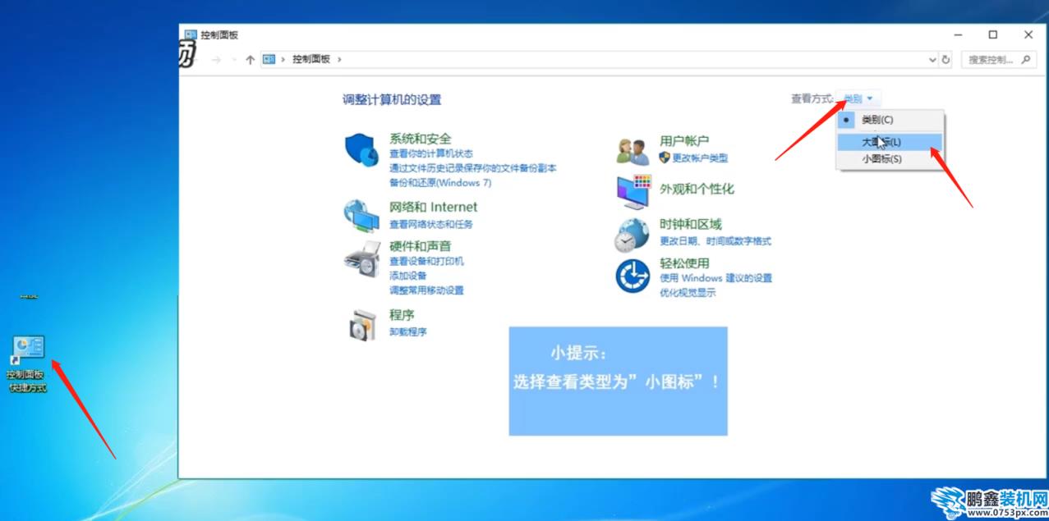1049x521 pixels.
Task: Open the 轻松使用 heading link
Action: pyautogui.click(x=684, y=263)
